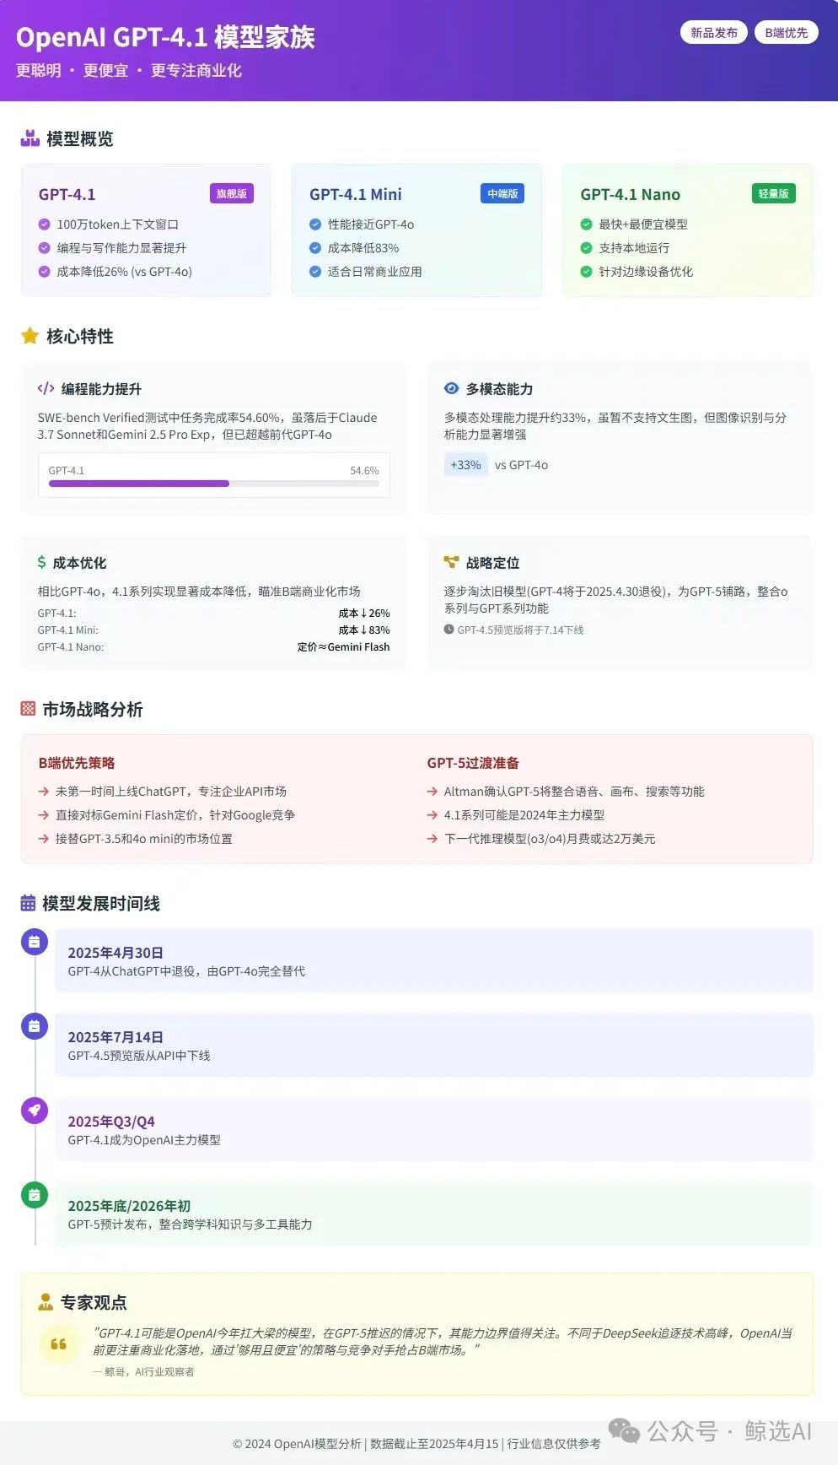838x1465 pixels.
Task: Click arrow before Altman确认GPT-5将整合语音
Action: [432, 792]
